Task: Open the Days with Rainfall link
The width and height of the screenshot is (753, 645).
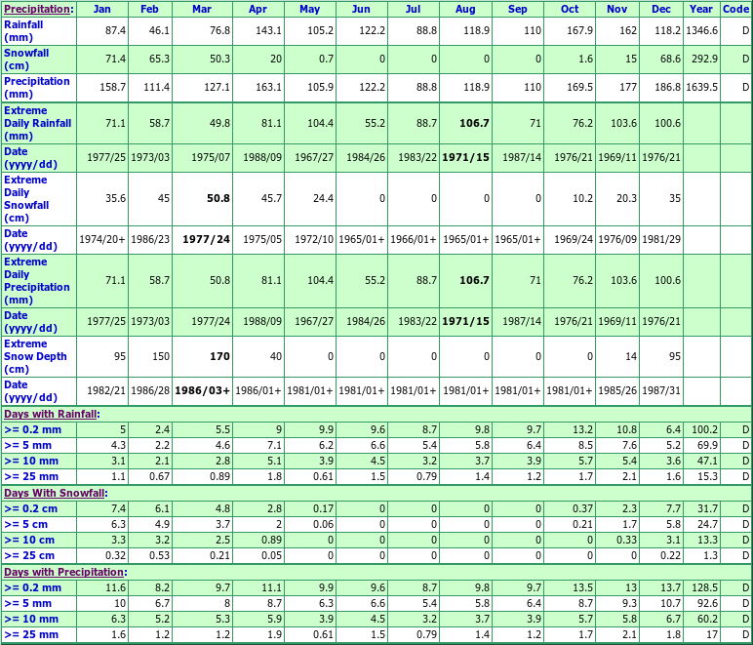Action: [x=50, y=414]
